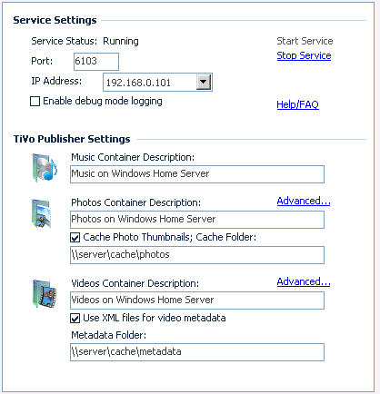Click the Service Settings heading
Screen dimensions: 380x394
coord(55,20)
